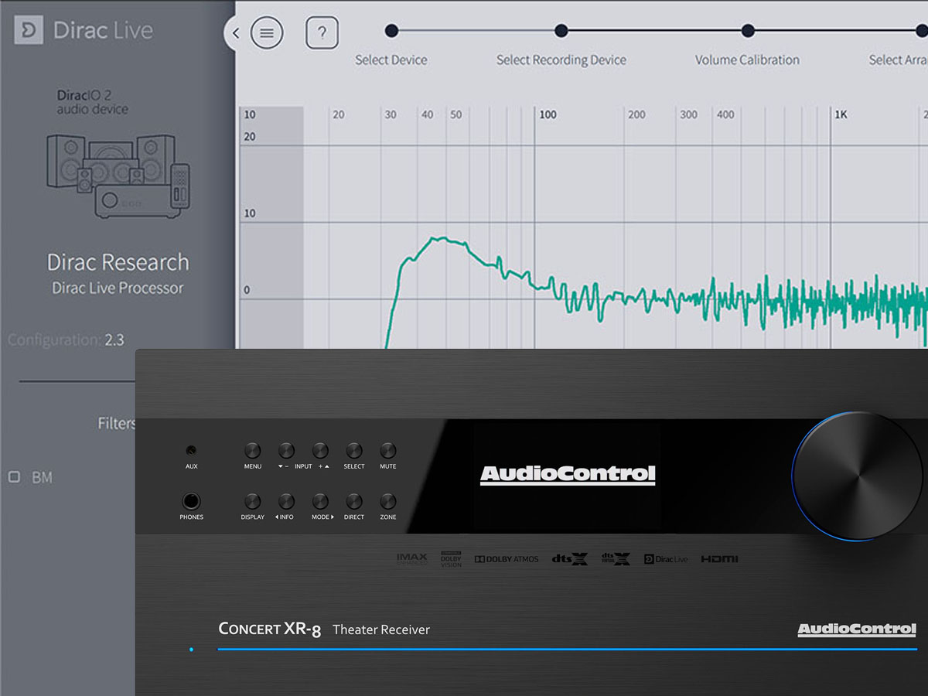Expand the Filters section
Screen dimensions: 928x696
tap(116, 423)
